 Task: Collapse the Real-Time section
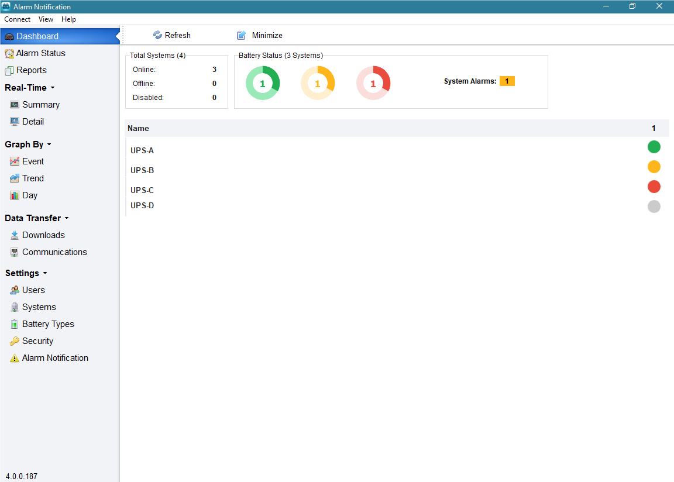(53, 88)
